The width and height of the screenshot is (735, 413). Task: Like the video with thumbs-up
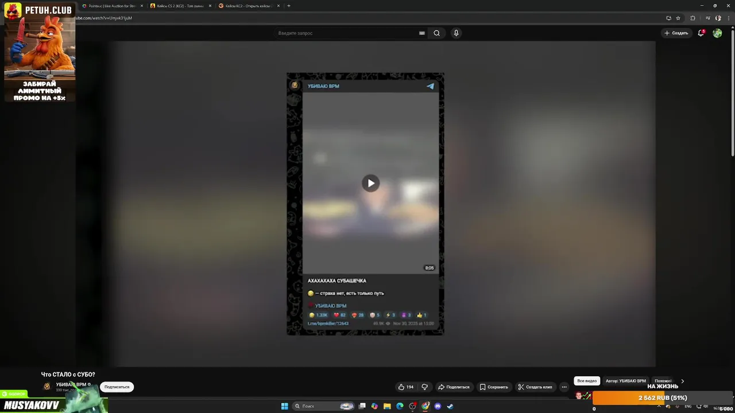(x=405, y=387)
